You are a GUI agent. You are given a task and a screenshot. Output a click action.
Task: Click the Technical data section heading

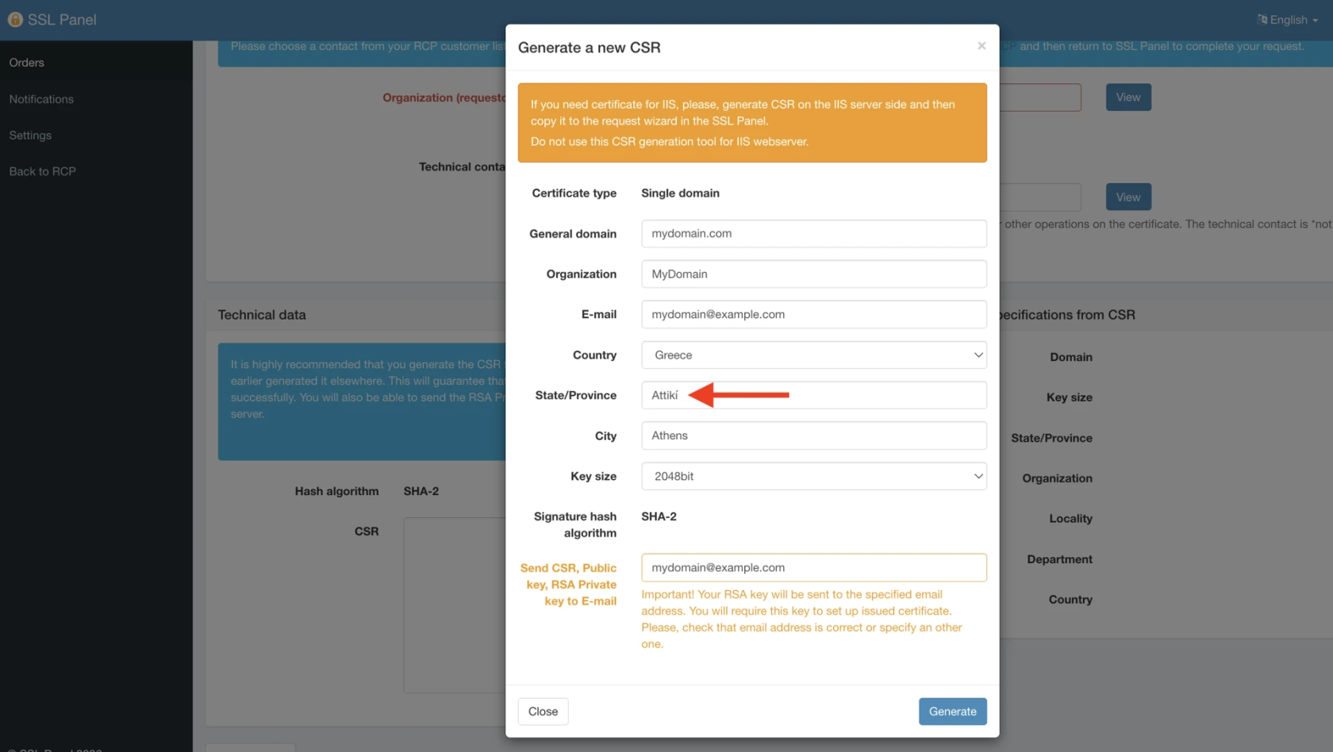pyautogui.click(x=262, y=315)
